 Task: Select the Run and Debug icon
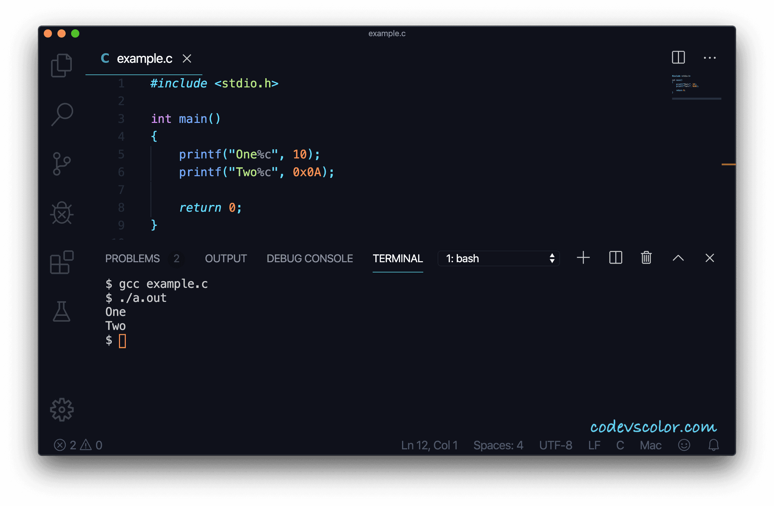tap(62, 213)
